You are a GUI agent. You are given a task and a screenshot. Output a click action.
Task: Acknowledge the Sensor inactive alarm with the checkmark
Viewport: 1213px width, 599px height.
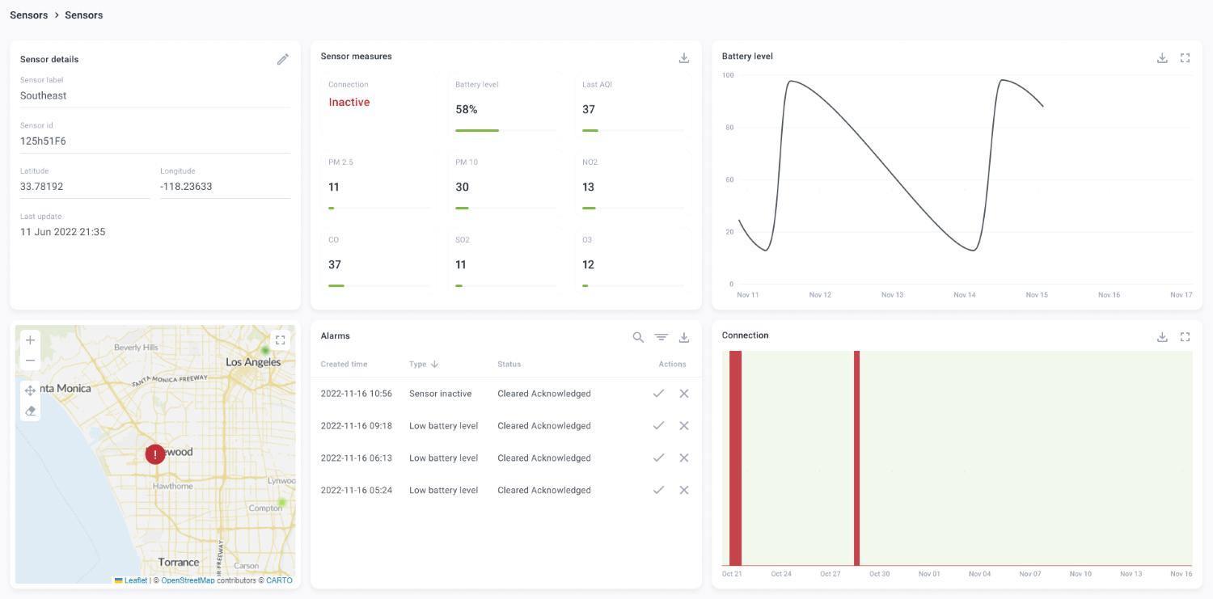pyautogui.click(x=658, y=394)
